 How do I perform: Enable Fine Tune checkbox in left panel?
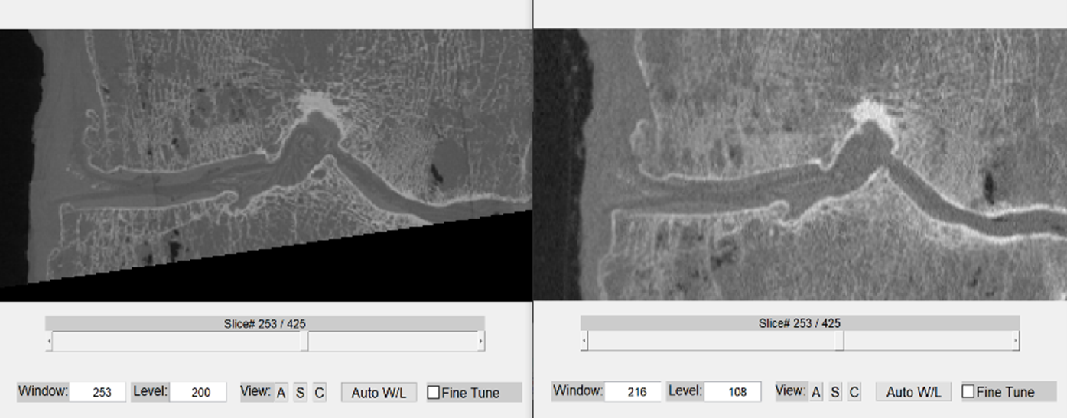(x=434, y=393)
